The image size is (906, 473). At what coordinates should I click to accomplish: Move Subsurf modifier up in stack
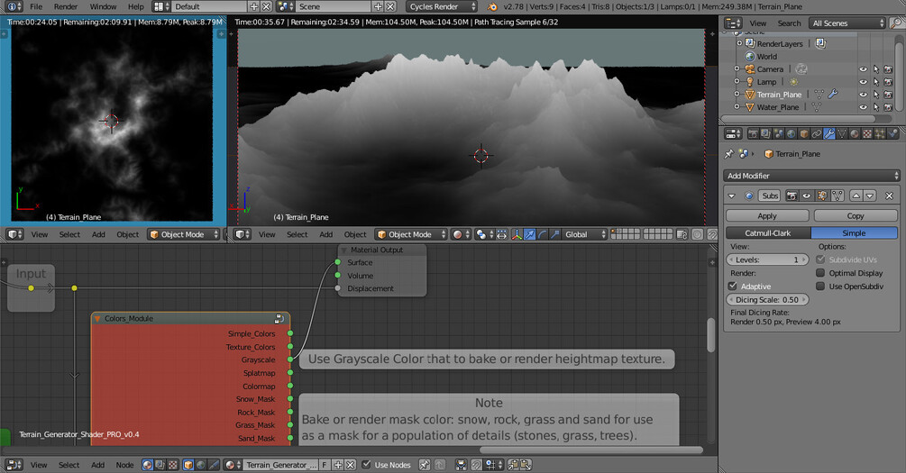[x=856, y=196]
